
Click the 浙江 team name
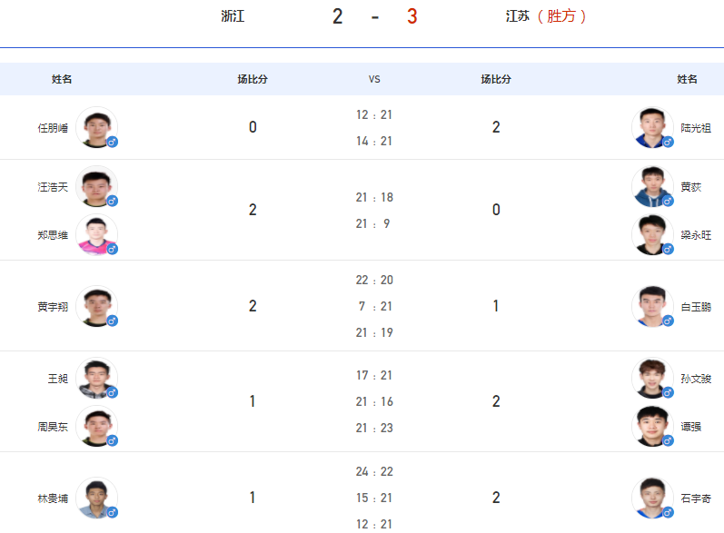[233, 16]
